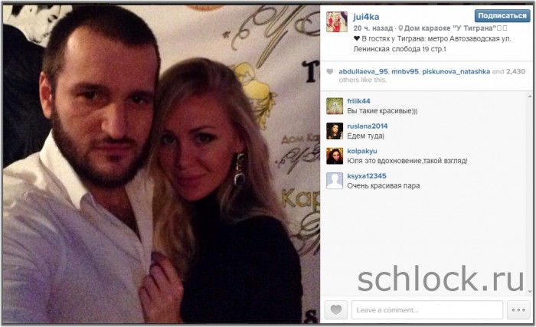Image resolution: width=536 pixels, height=327 pixels.
Task: Click the heart like button beside comment box
Action: [x=336, y=310]
